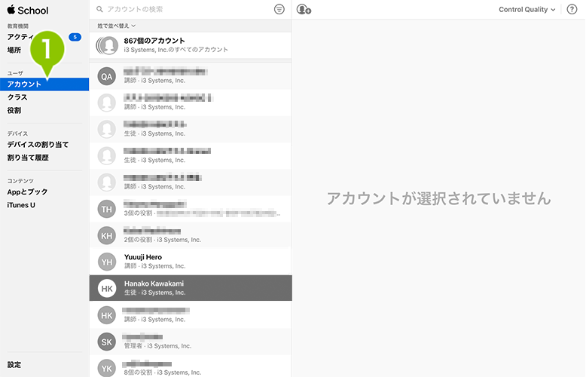Add a new account using the person-plus icon

(x=304, y=9)
